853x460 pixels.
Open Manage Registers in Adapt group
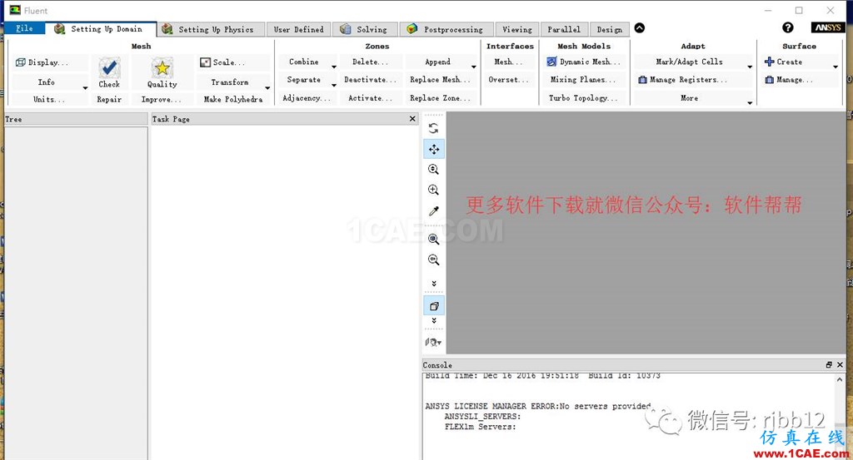(x=683, y=80)
